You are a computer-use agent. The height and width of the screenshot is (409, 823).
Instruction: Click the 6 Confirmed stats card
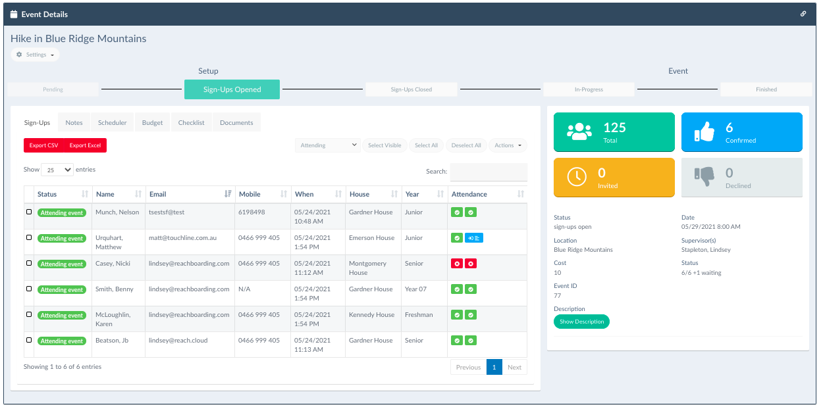click(x=741, y=132)
